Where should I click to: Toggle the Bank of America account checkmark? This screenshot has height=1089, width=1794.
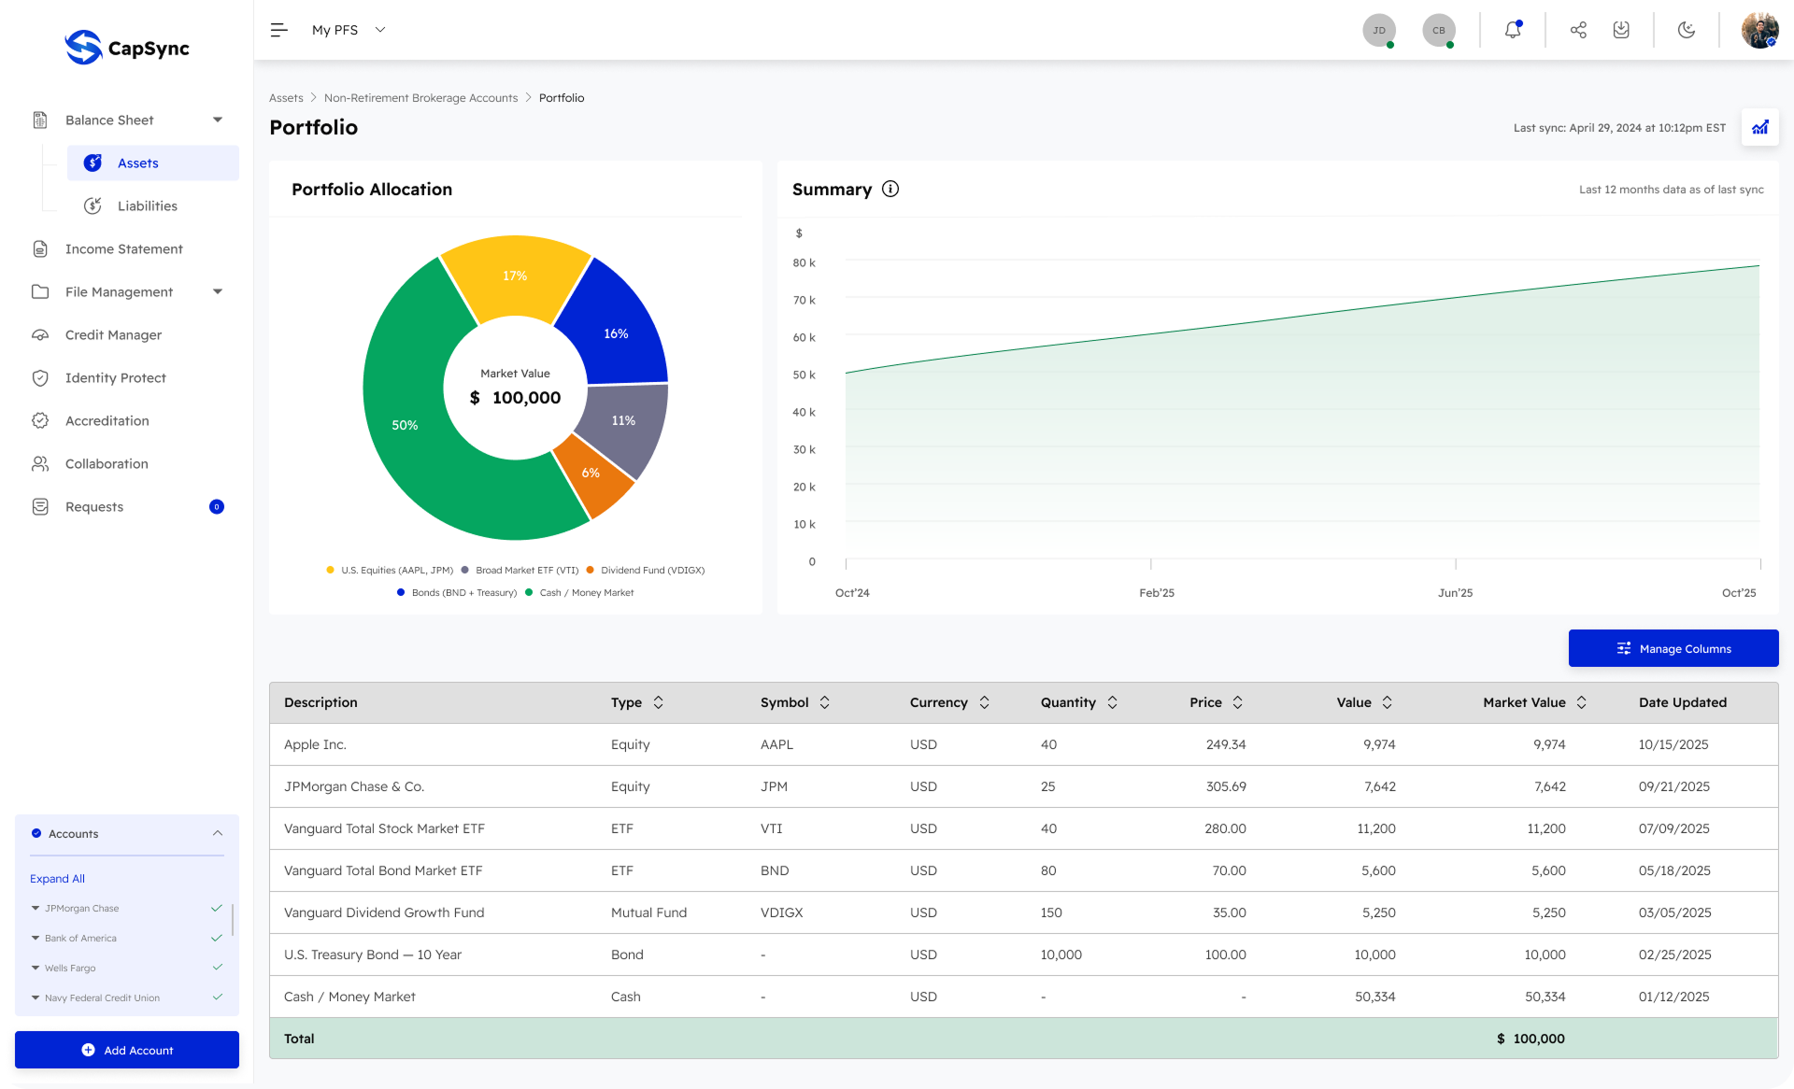217,938
